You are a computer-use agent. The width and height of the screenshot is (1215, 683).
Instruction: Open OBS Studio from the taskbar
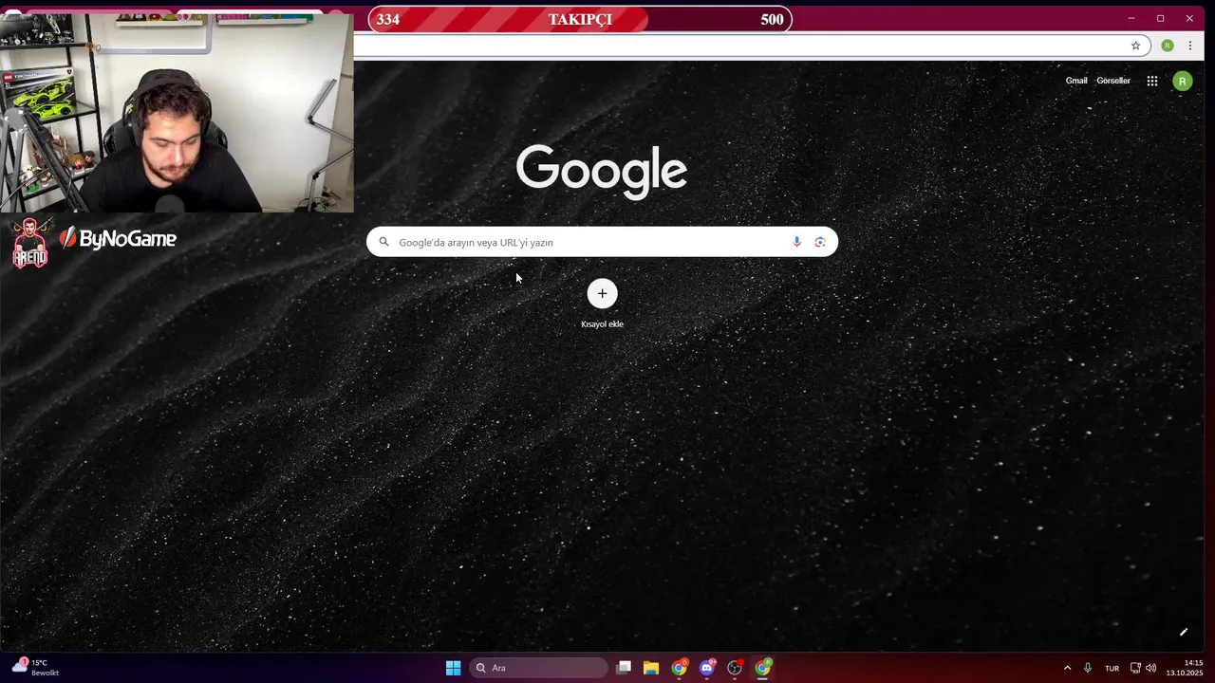(735, 668)
